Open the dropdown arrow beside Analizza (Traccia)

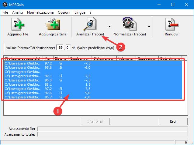(109, 26)
